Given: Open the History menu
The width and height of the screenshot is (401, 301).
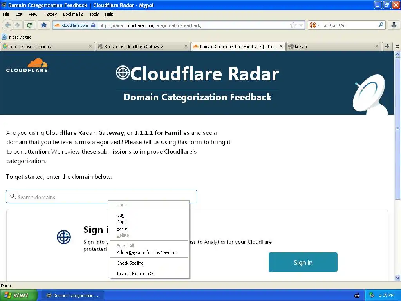Looking at the screenshot, I should [50, 14].
